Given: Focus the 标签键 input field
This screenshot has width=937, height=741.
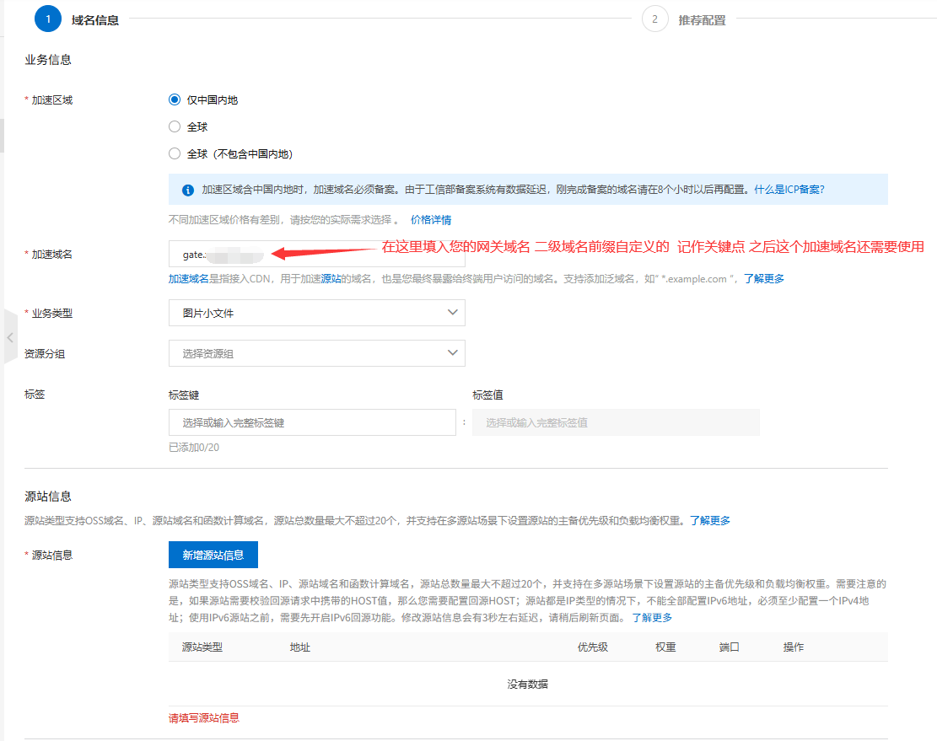Looking at the screenshot, I should tap(313, 422).
